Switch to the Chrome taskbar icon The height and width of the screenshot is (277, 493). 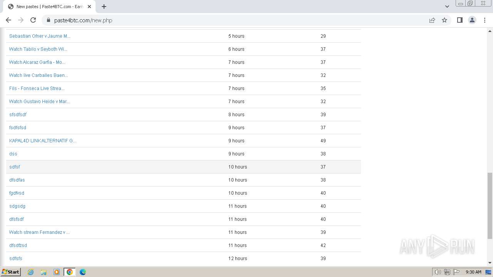(x=70, y=272)
